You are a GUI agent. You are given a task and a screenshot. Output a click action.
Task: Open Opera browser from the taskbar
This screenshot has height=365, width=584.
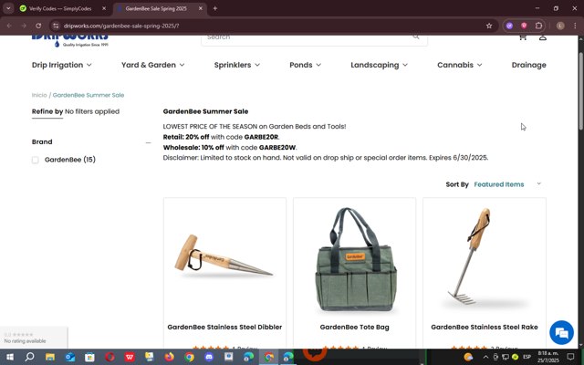point(109,357)
